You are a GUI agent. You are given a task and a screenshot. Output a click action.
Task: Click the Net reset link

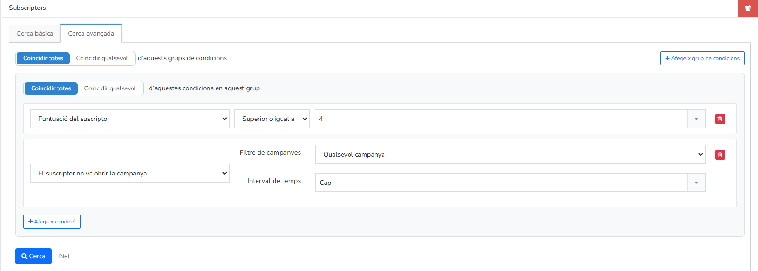pyautogui.click(x=65, y=256)
